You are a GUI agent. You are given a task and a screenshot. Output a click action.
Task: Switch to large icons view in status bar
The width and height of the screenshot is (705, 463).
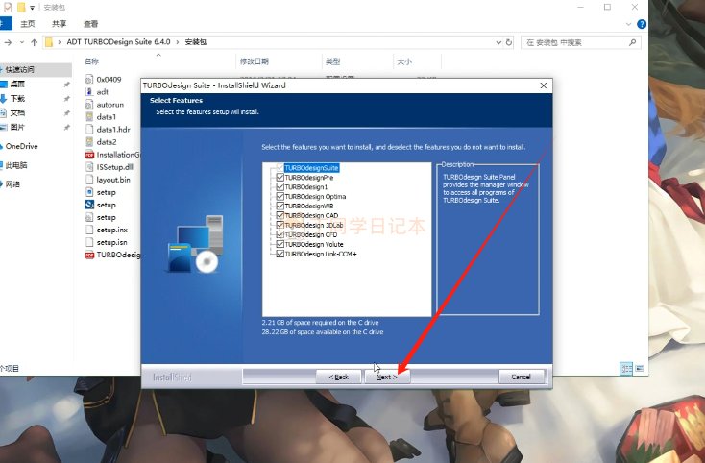tap(639, 369)
